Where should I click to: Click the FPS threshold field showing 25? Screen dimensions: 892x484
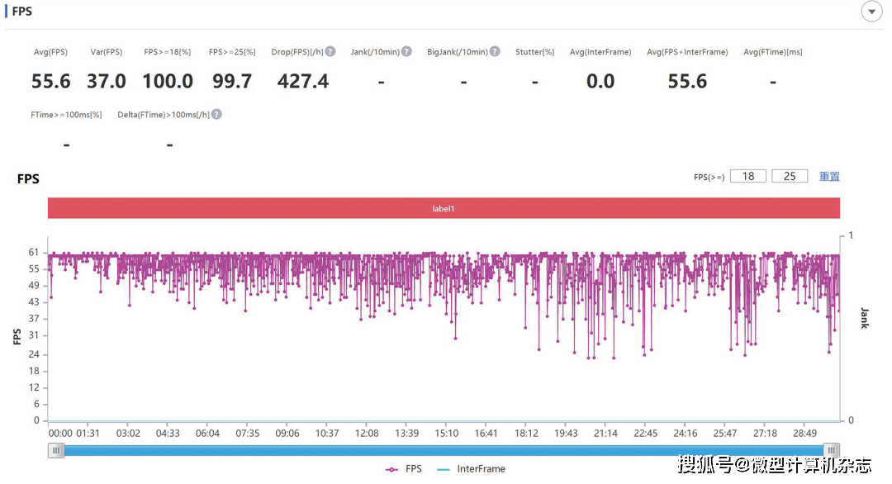pyautogui.click(x=790, y=176)
